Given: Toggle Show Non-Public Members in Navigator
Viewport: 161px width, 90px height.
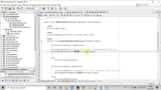Looking at the screenshot, I should [13, 80].
